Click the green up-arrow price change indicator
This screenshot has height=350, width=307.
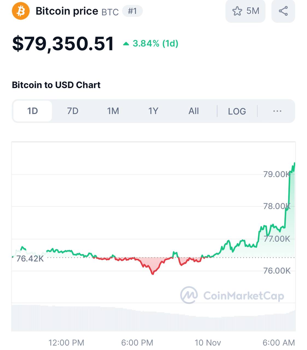[126, 44]
